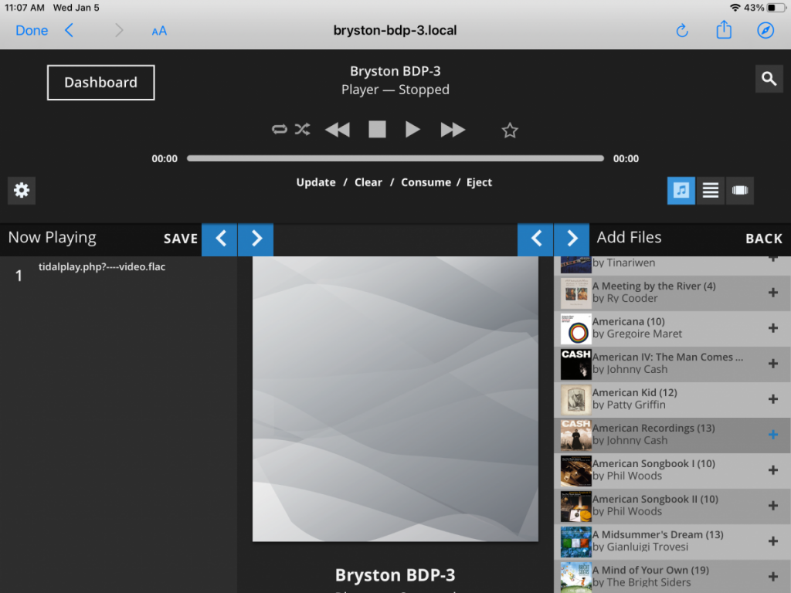
Task: Click American Songbook II cover thumbnail
Action: coord(576,507)
